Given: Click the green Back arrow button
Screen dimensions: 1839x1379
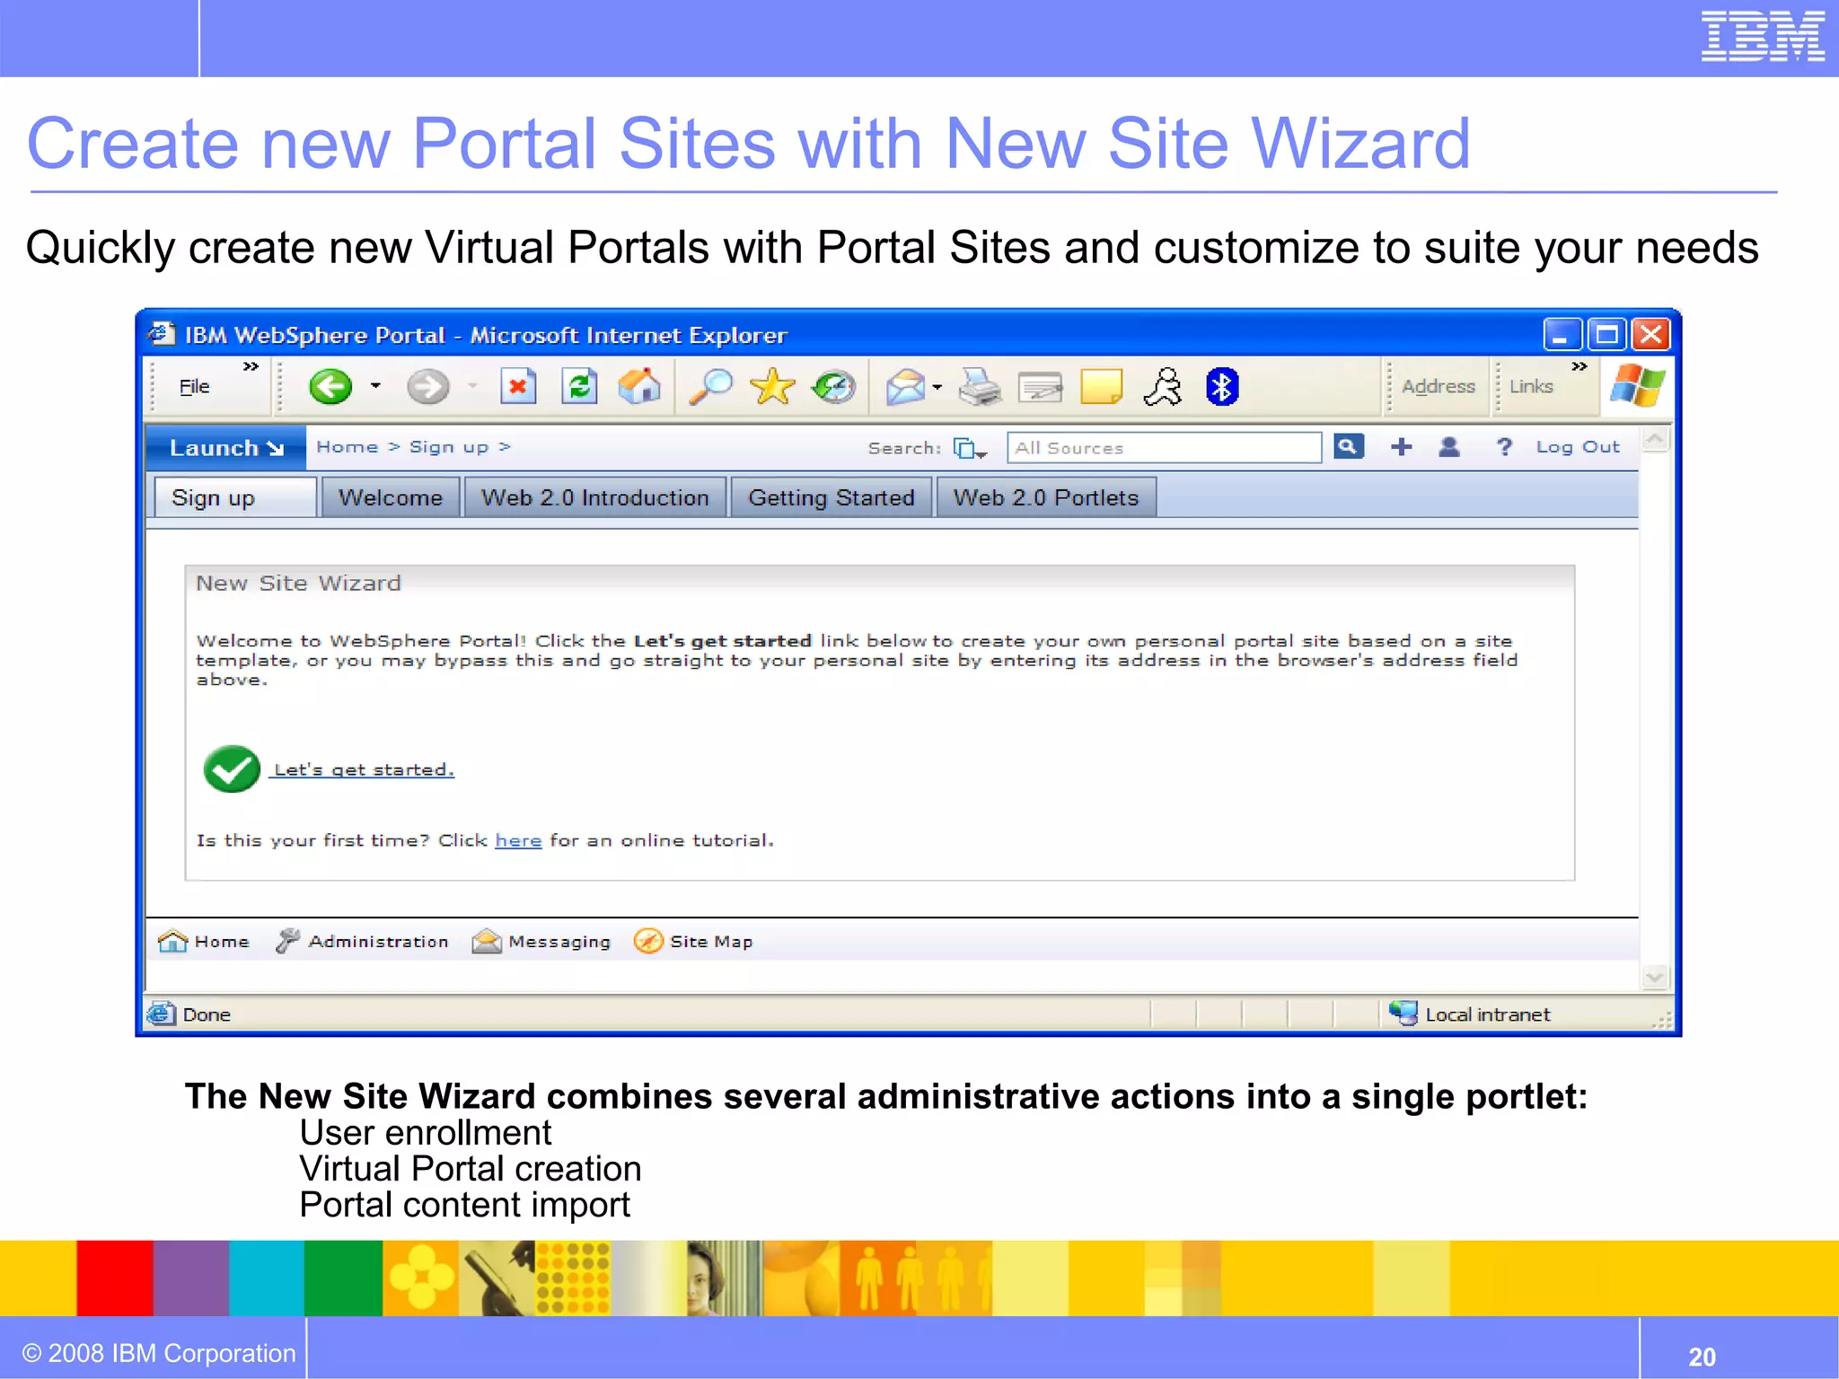Looking at the screenshot, I should pyautogui.click(x=330, y=387).
